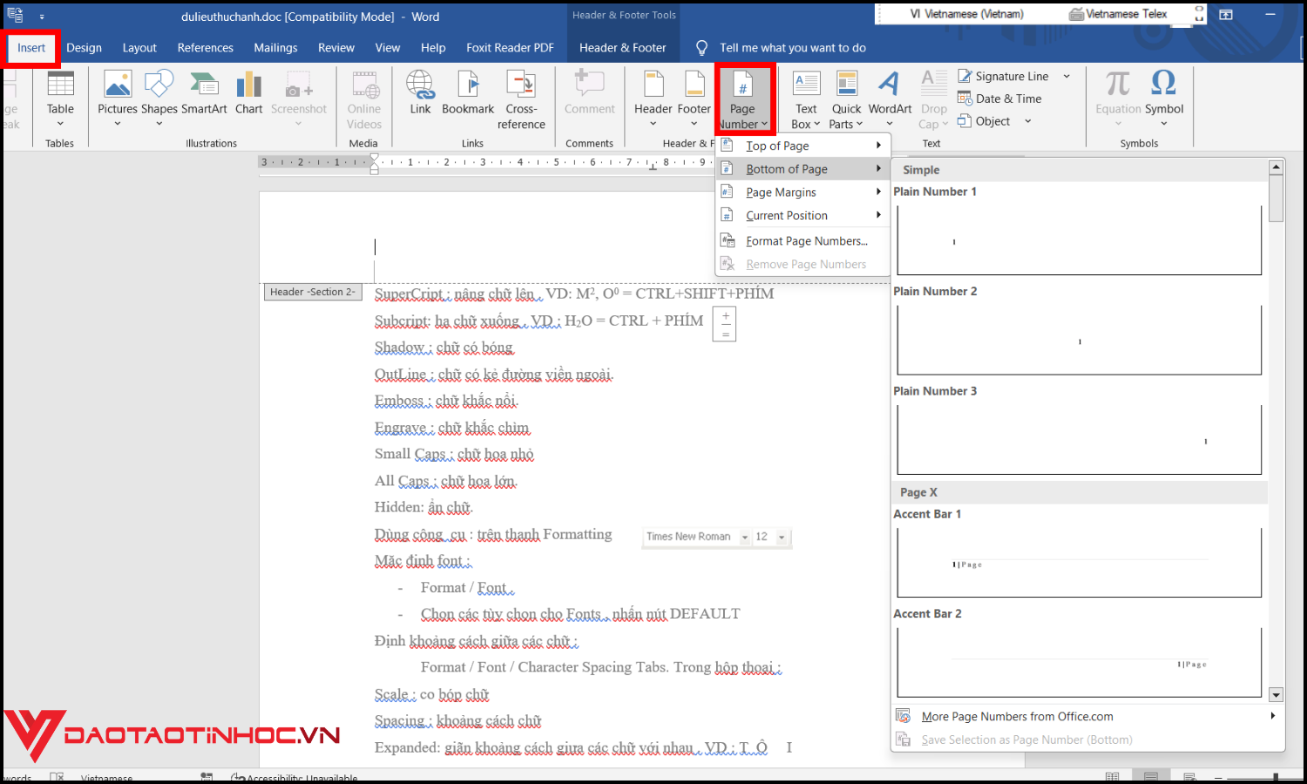Switch to the References tab

point(206,48)
